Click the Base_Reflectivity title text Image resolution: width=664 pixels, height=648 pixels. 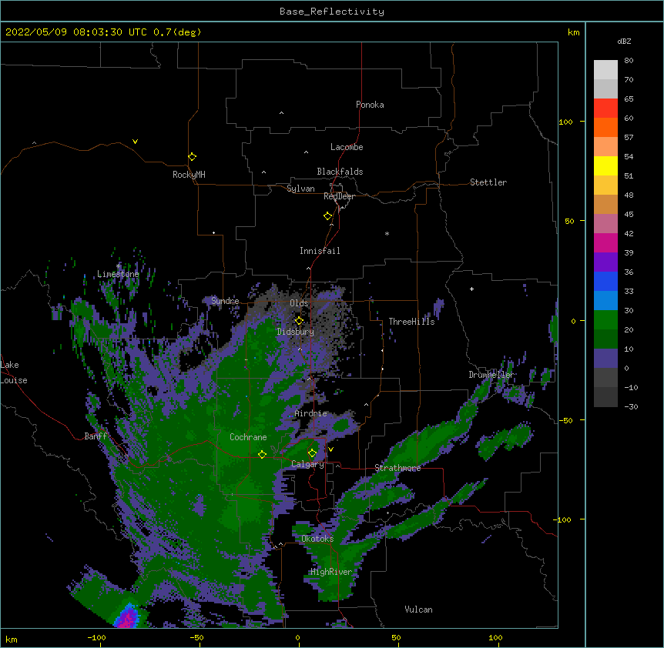pos(332,12)
